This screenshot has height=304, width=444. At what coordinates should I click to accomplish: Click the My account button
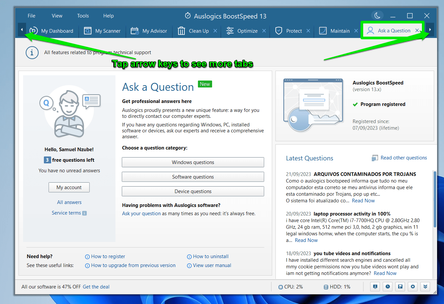coord(69,187)
